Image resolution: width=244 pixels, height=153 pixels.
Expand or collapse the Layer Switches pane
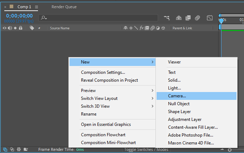tap(5, 150)
